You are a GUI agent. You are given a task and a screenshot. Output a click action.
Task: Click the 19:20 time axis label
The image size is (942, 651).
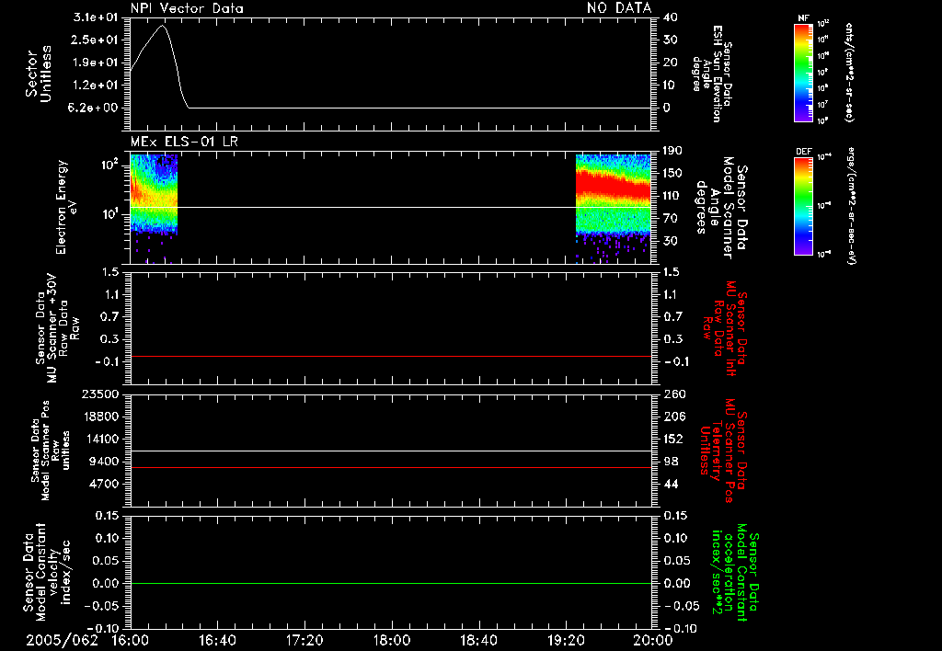(x=566, y=640)
